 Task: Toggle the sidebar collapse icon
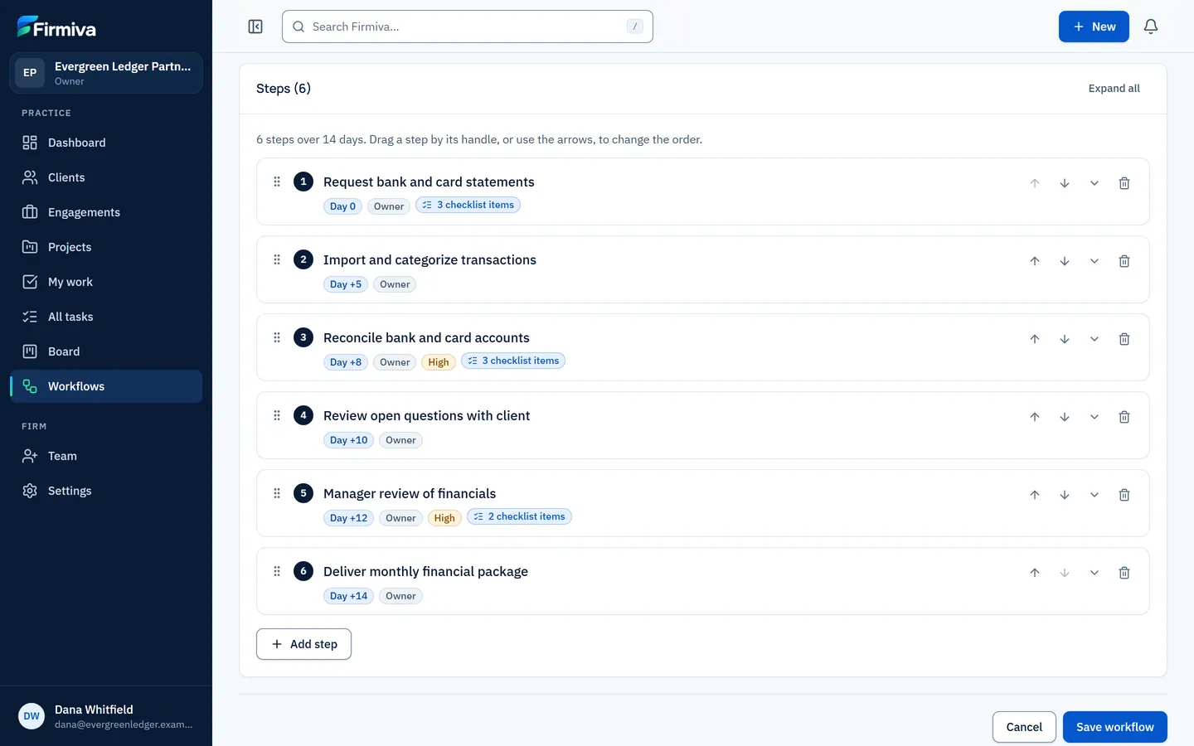pyautogui.click(x=255, y=27)
